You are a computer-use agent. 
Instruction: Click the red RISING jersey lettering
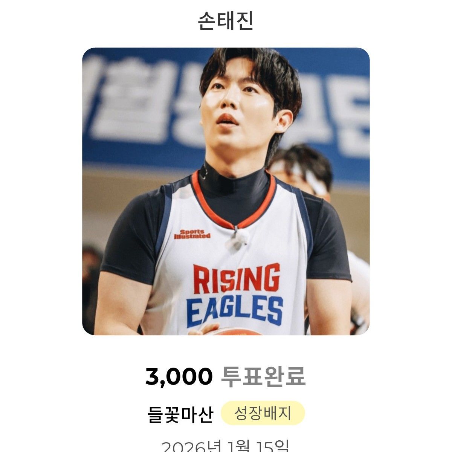(x=237, y=279)
